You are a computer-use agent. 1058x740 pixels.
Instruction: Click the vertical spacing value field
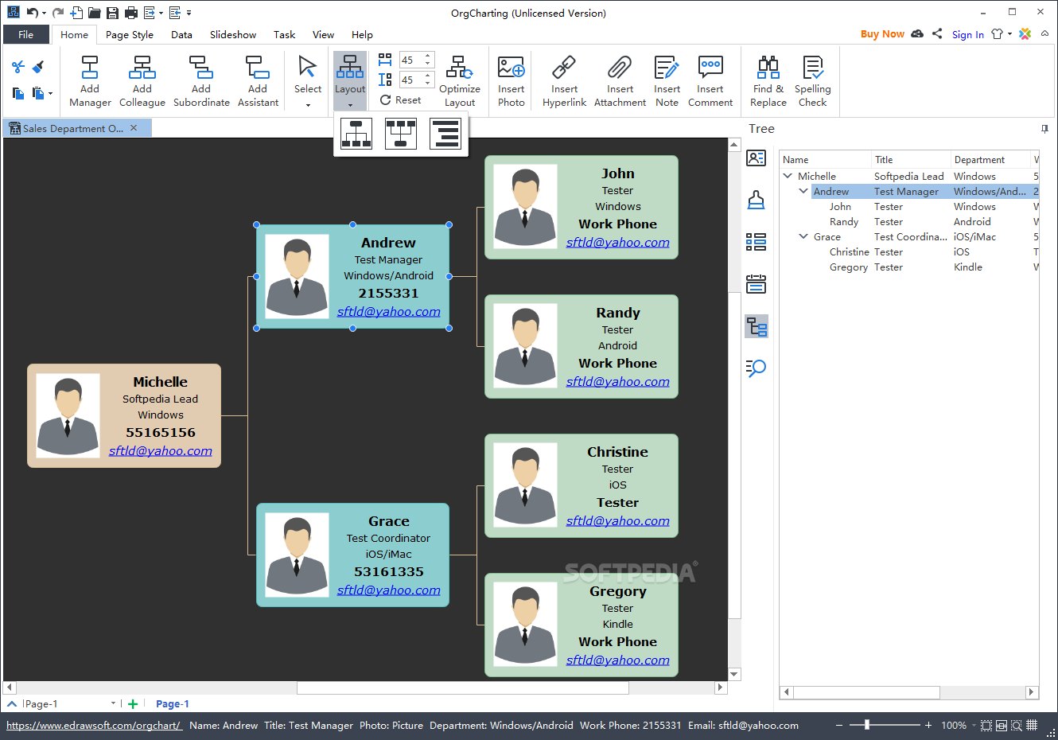coord(412,80)
